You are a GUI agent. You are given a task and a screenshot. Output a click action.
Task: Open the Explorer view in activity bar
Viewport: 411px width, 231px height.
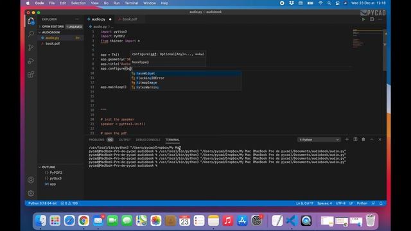pyautogui.click(x=31, y=21)
